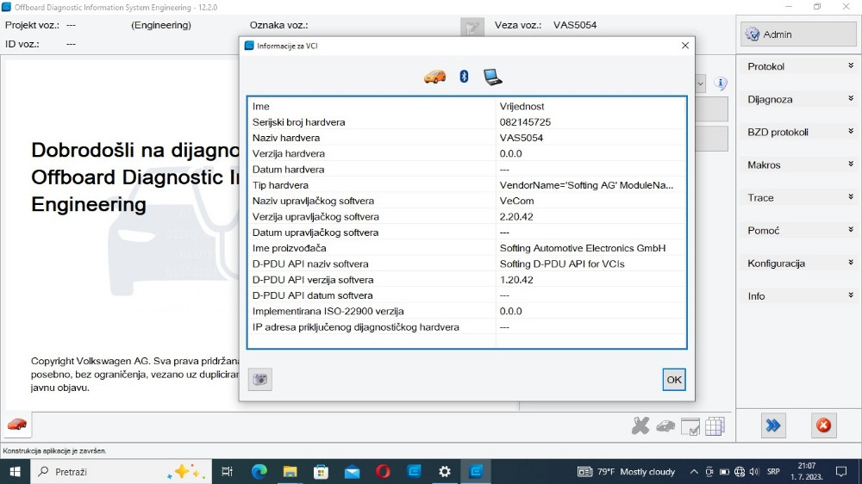The width and height of the screenshot is (862, 484).
Task: Open the Admin mode button
Action: 797,34
